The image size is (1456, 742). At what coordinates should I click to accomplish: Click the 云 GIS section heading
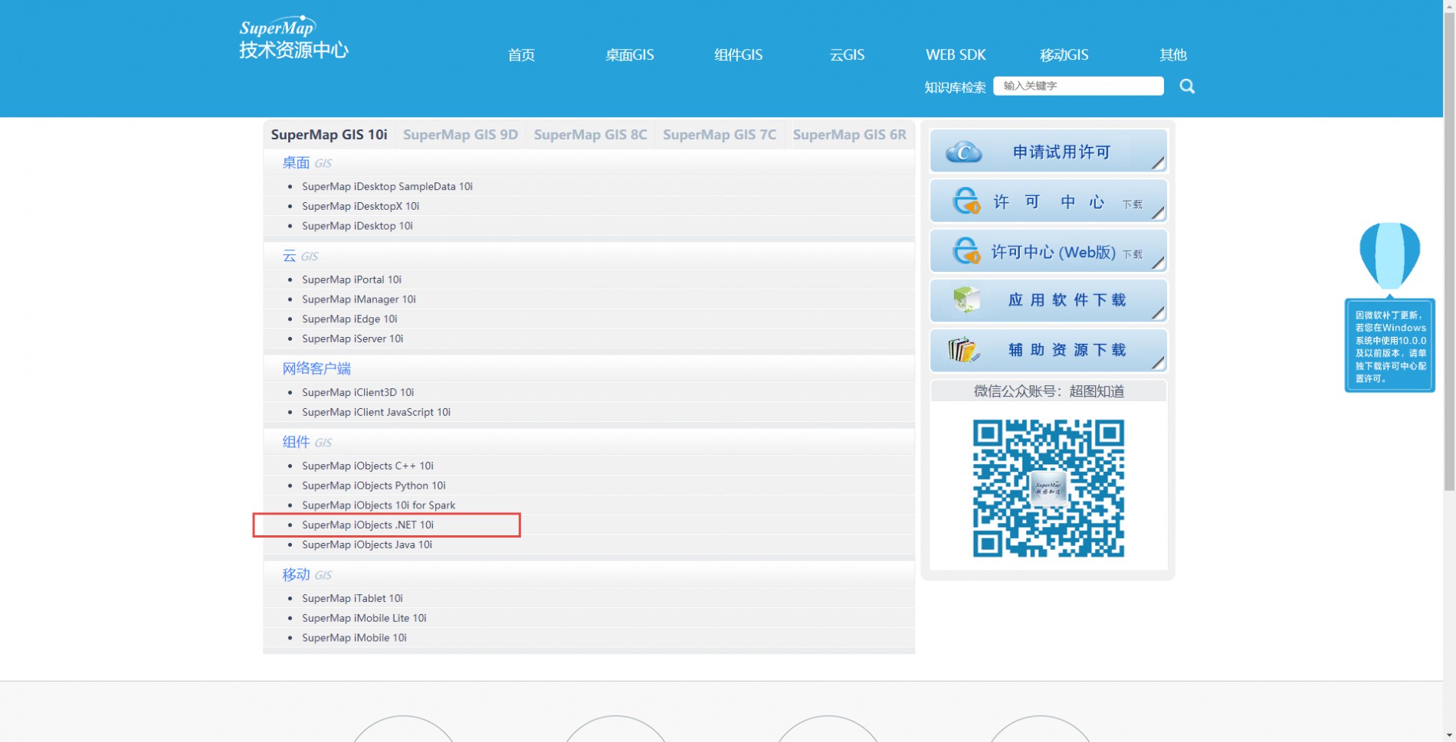[x=300, y=256]
